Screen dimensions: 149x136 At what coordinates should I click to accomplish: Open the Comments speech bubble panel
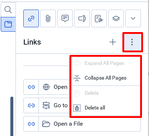pos(65,18)
